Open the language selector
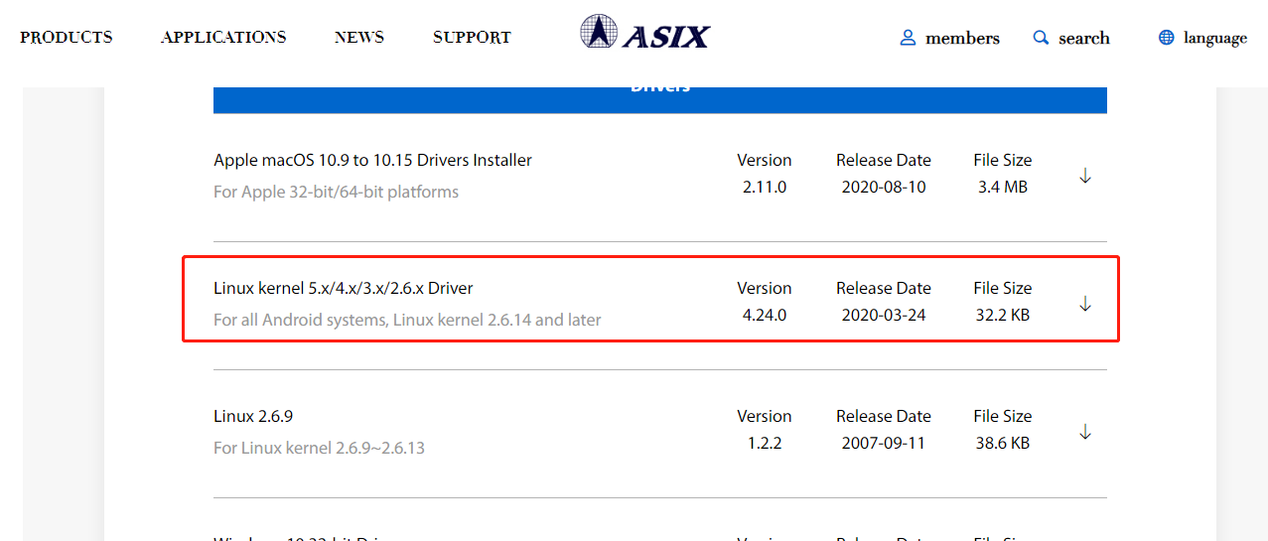 [1215, 39]
